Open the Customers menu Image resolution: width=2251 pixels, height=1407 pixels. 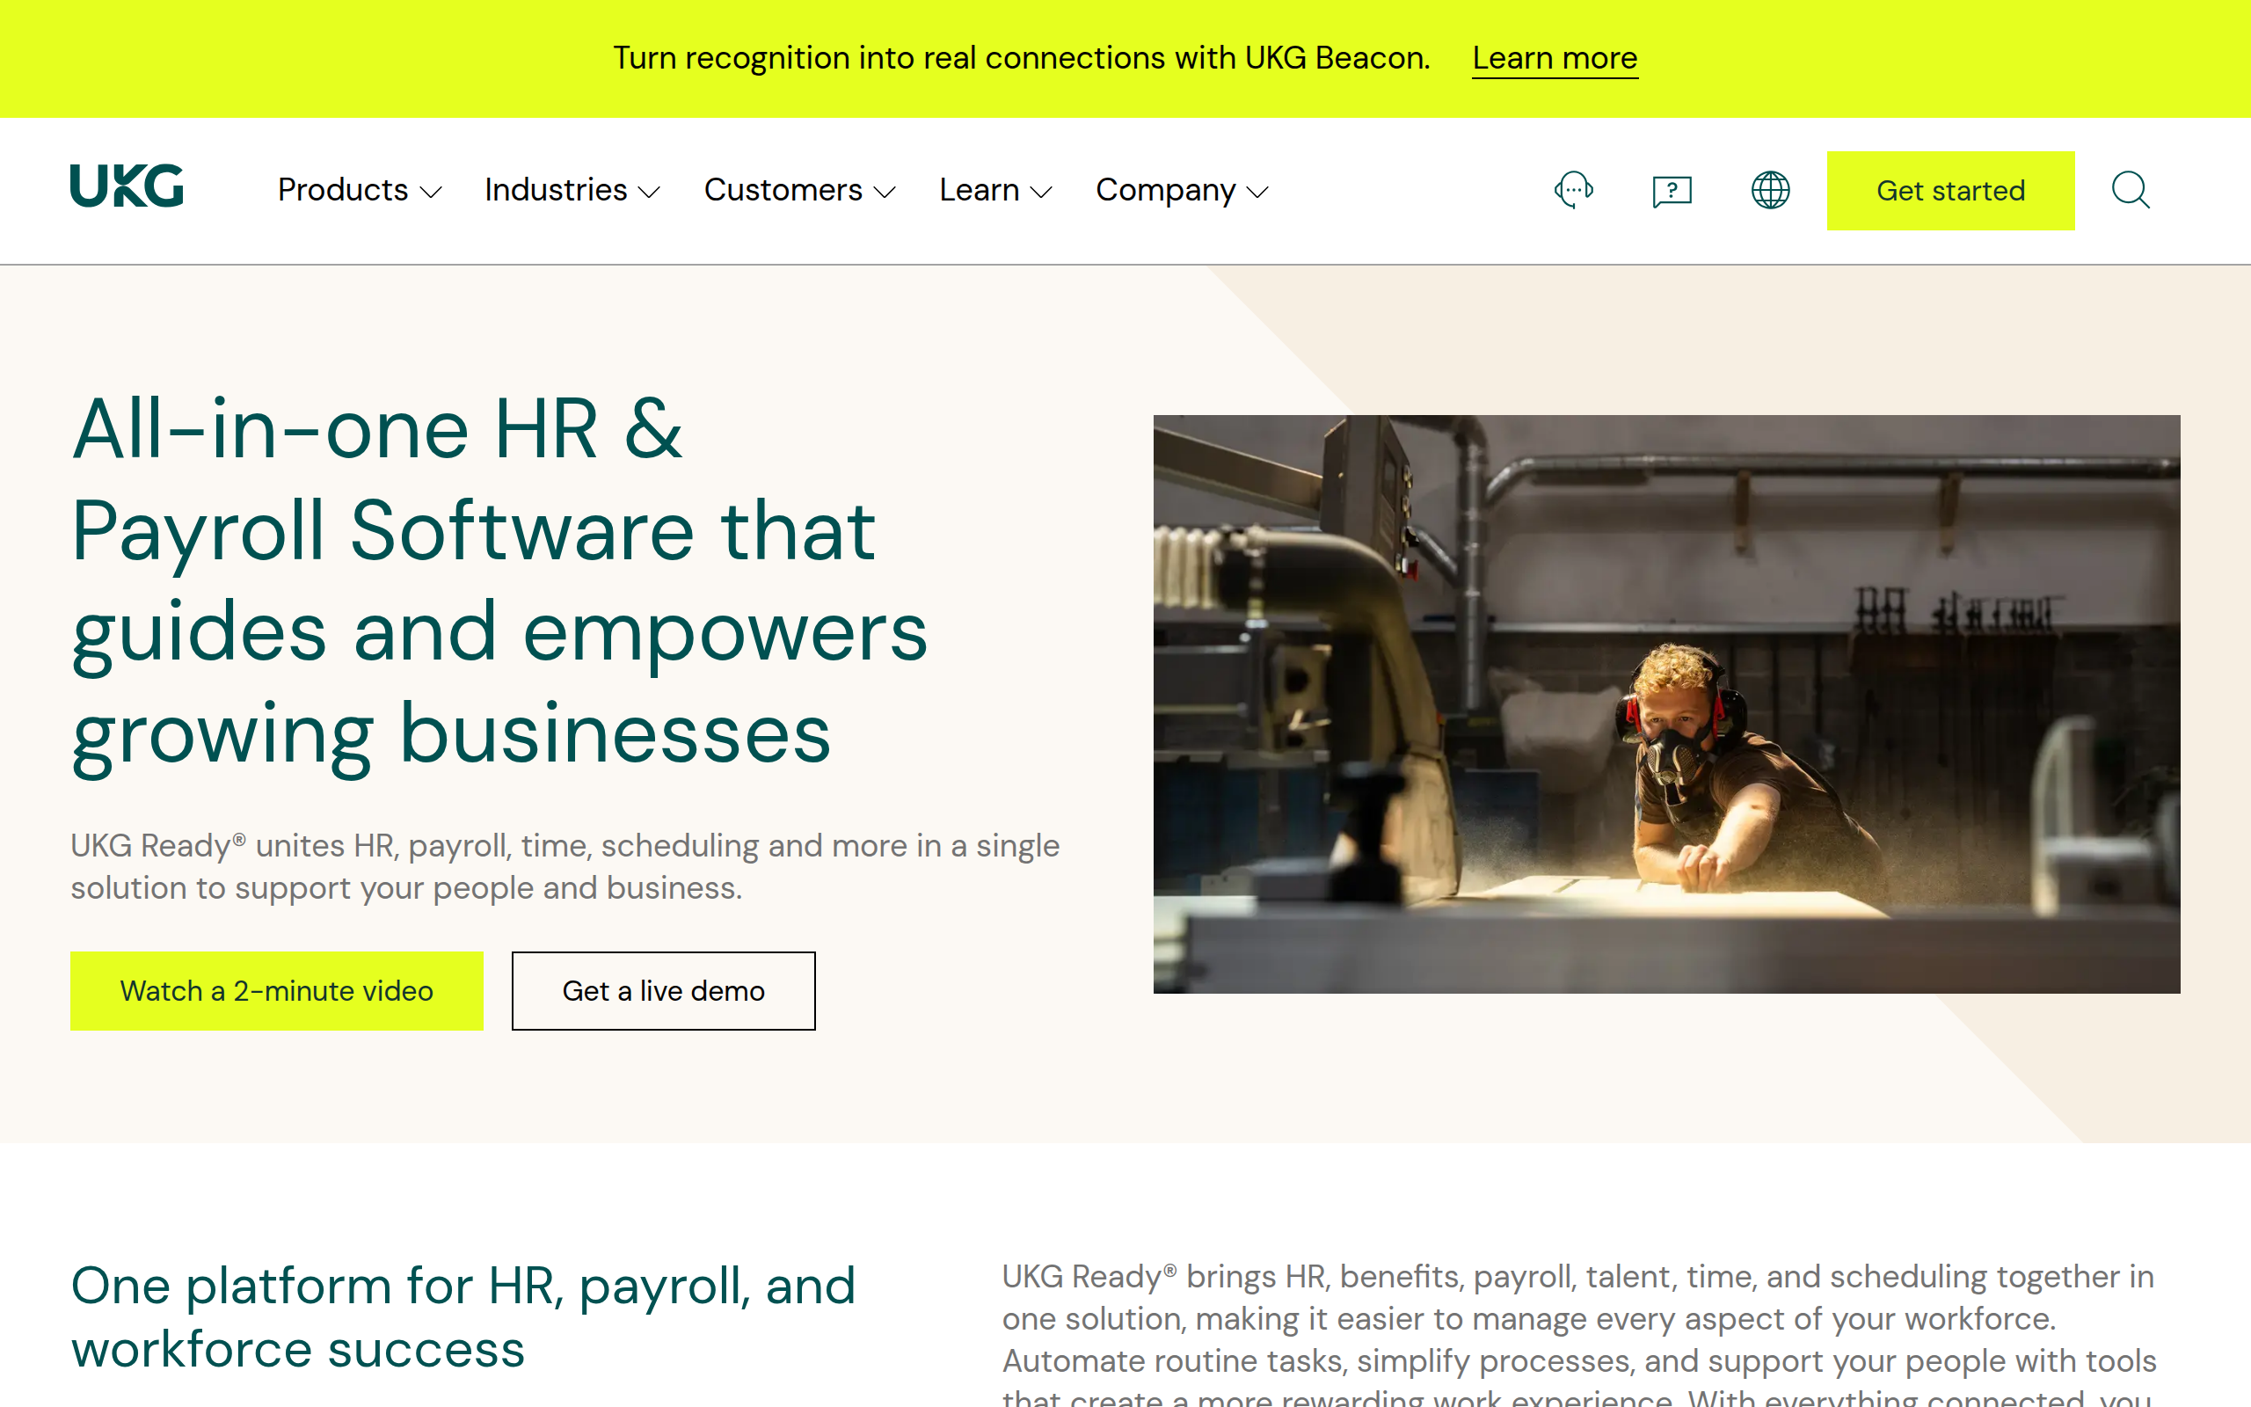[x=783, y=190]
